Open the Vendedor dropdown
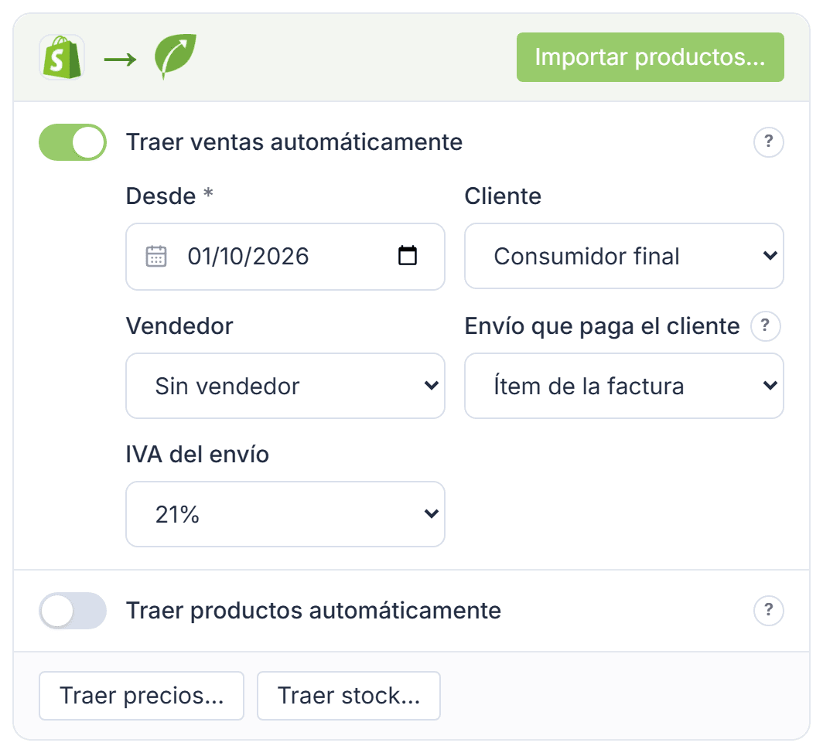Screen dimensions: 823x753 pos(285,386)
